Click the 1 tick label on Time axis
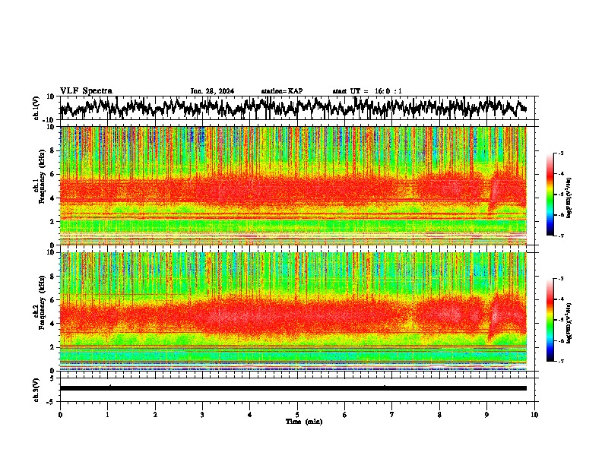 (x=107, y=415)
